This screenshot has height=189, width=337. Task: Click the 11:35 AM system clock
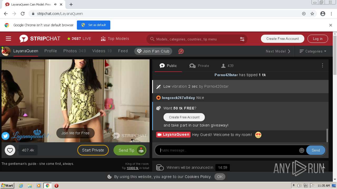[x=324, y=186]
